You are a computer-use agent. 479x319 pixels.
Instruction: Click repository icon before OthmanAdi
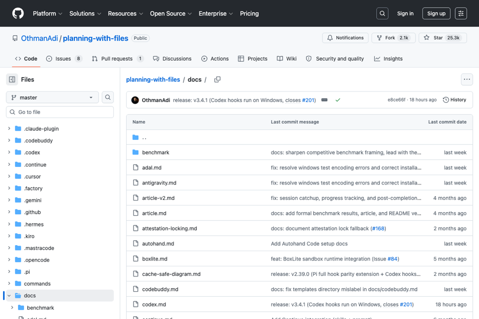click(15, 38)
